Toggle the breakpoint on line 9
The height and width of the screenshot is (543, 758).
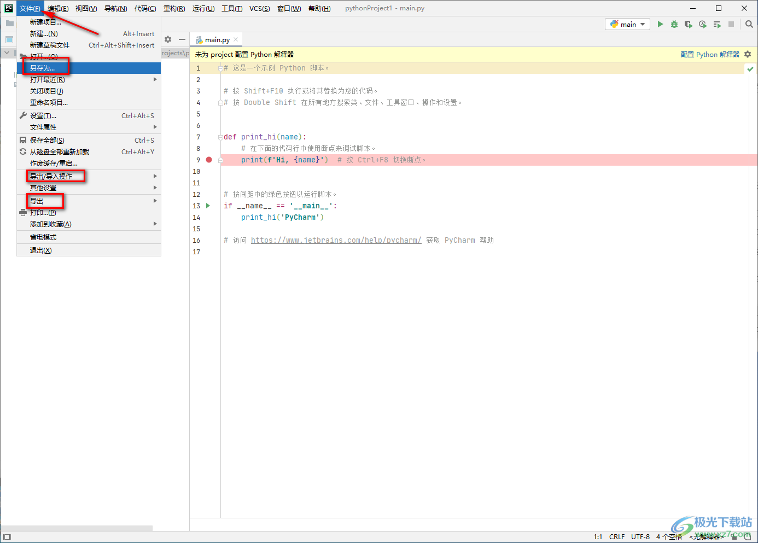click(209, 160)
